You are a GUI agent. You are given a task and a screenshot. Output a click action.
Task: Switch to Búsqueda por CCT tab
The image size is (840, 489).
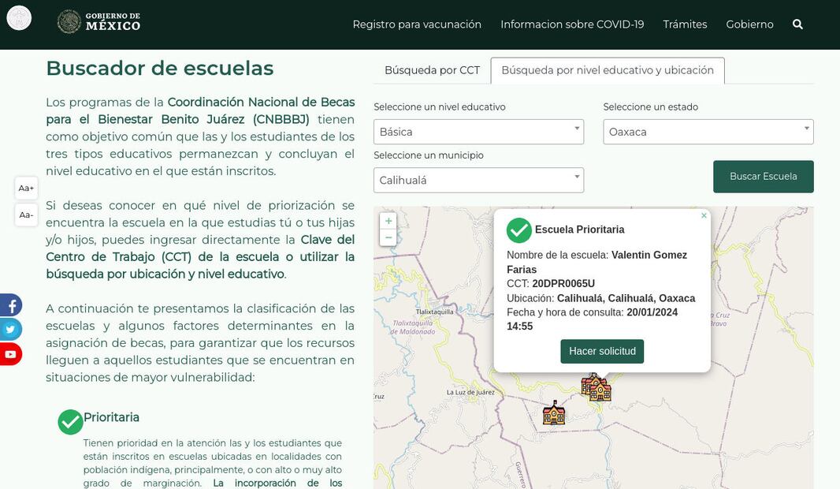(432, 70)
